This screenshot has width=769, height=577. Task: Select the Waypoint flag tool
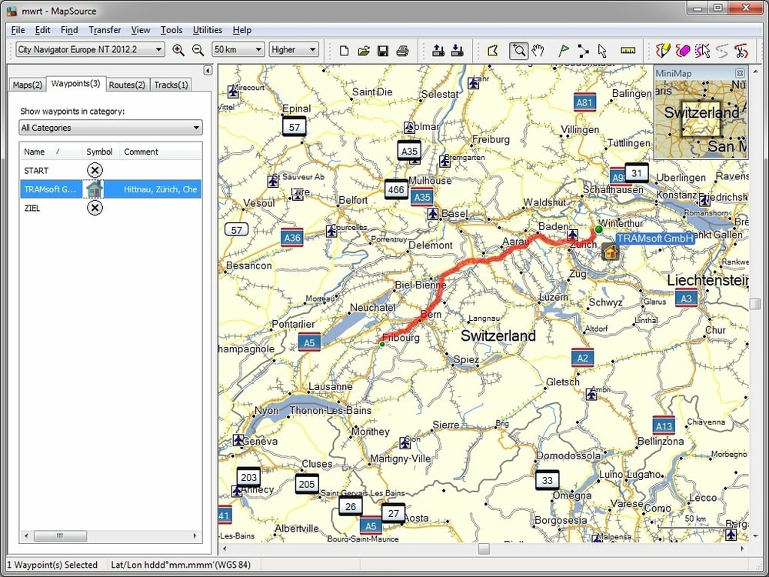tap(564, 50)
